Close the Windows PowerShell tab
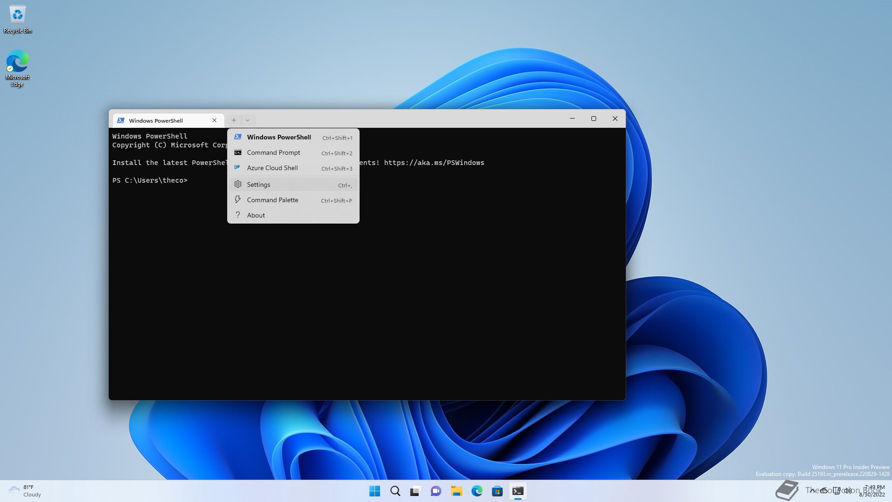Image resolution: width=892 pixels, height=502 pixels. tap(214, 120)
